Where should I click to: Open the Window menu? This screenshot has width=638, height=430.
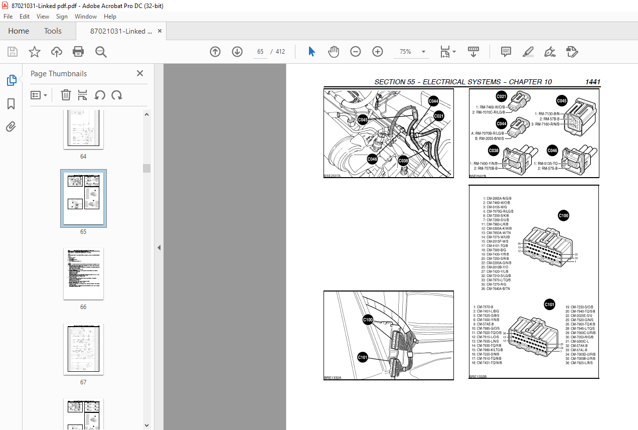pos(86,17)
